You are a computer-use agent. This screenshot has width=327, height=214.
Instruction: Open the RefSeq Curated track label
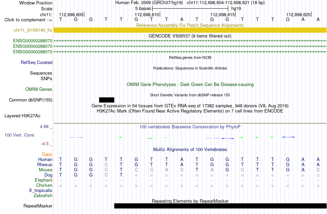tap(36, 62)
